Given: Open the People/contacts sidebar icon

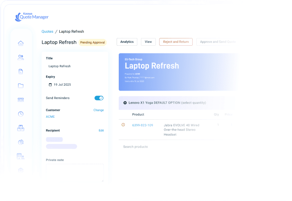Looking at the screenshot, I should coord(21,57).
